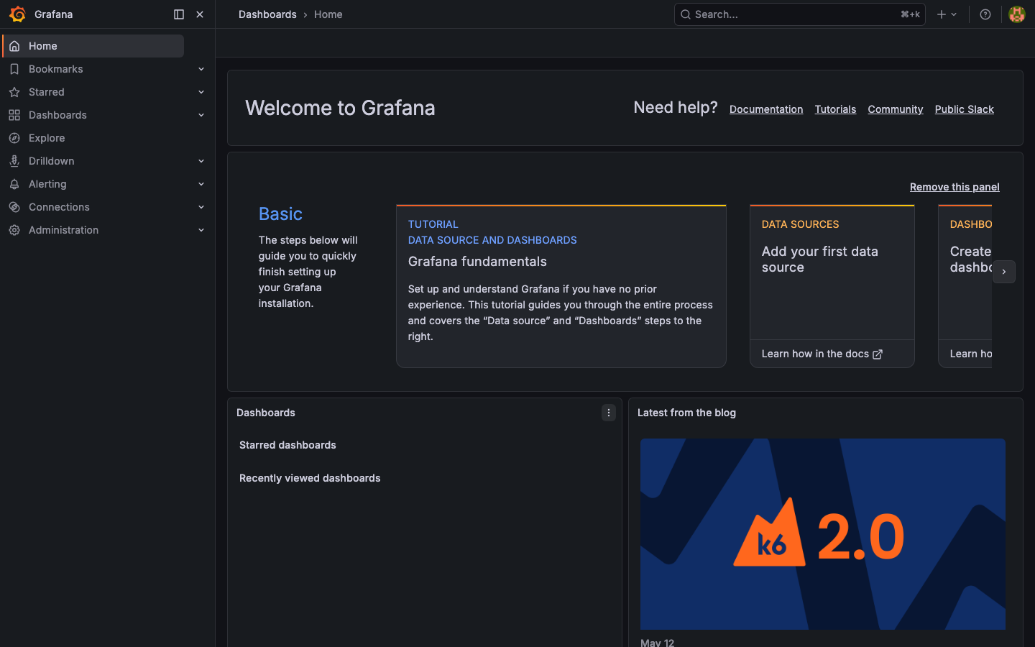The image size is (1035, 647).
Task: Expand the Starred section chevron
Action: click(201, 92)
